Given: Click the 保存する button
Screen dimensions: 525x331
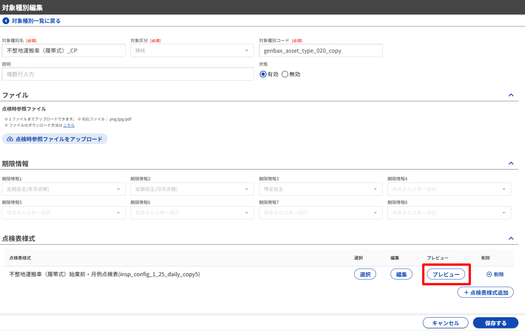Looking at the screenshot, I should point(496,323).
